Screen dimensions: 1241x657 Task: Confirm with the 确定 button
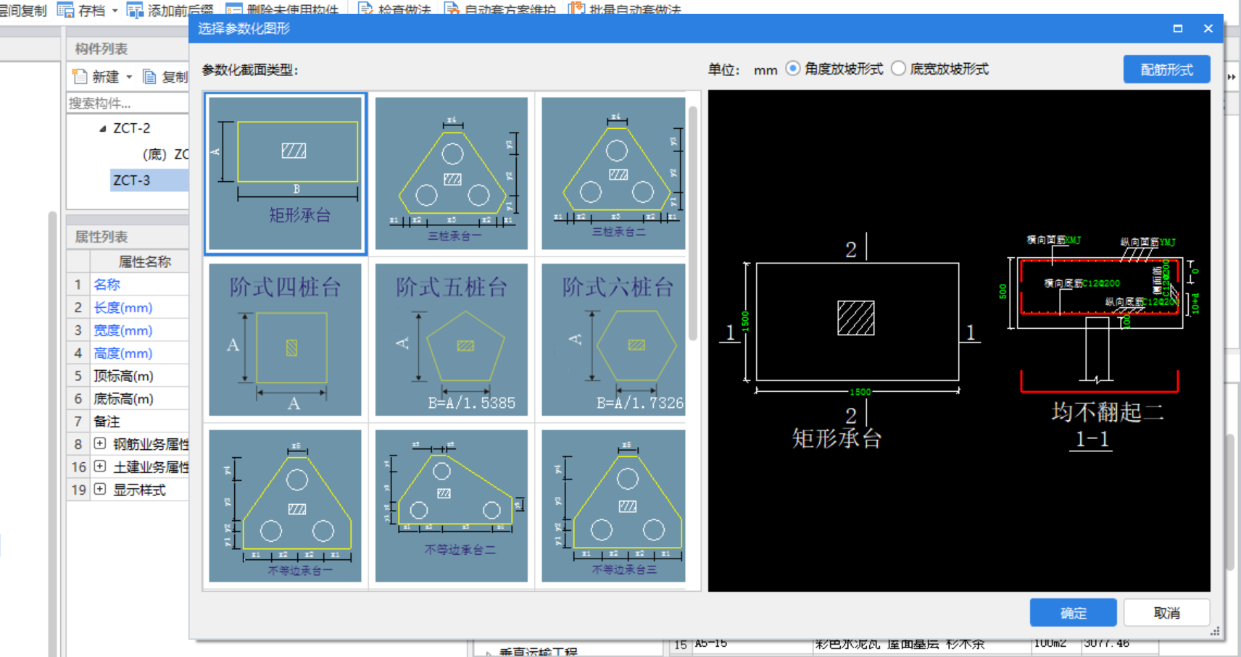point(1073,613)
